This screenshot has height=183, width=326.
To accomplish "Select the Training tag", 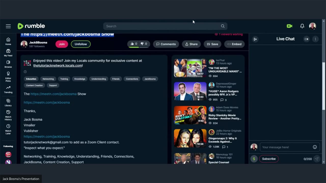I will pos(64,79).
